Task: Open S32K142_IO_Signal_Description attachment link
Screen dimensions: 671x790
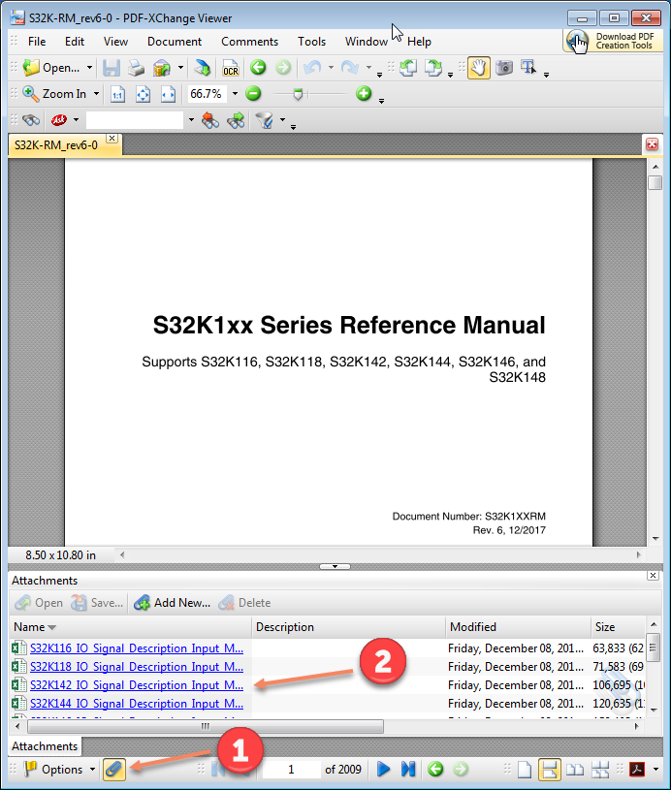Action: tap(137, 685)
